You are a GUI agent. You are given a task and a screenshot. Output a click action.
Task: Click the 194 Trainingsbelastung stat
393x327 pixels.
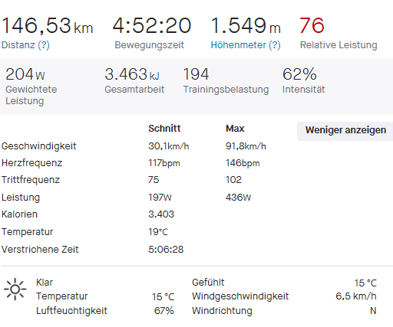pos(226,80)
